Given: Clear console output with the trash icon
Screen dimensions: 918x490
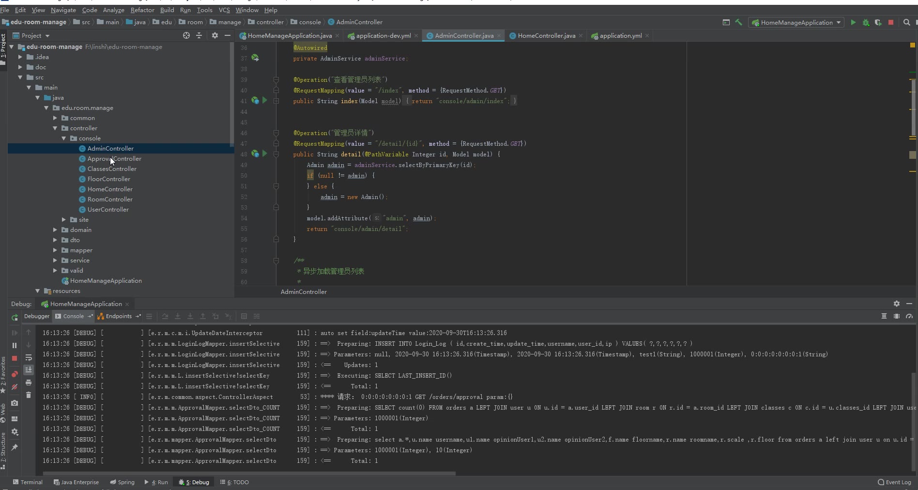Looking at the screenshot, I should tap(29, 395).
